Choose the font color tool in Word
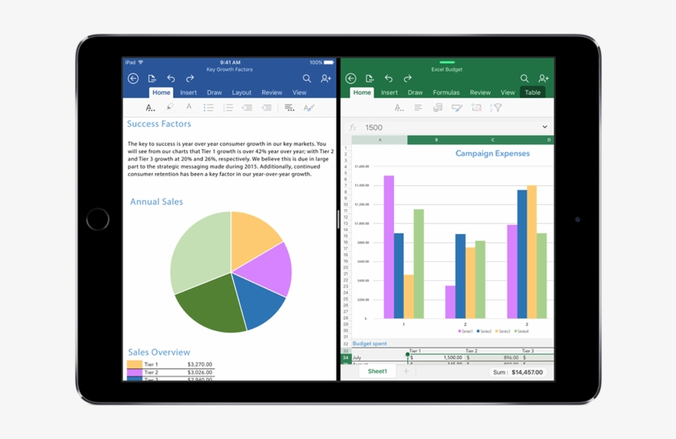This screenshot has height=439, width=676. [189, 107]
